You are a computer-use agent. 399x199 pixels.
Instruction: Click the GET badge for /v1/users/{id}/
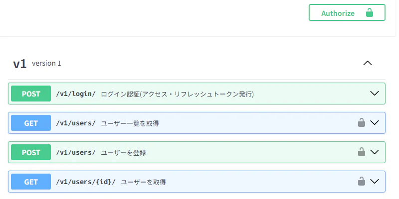click(x=31, y=182)
